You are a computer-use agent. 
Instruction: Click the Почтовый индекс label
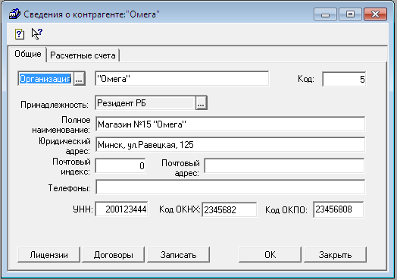click(x=71, y=167)
